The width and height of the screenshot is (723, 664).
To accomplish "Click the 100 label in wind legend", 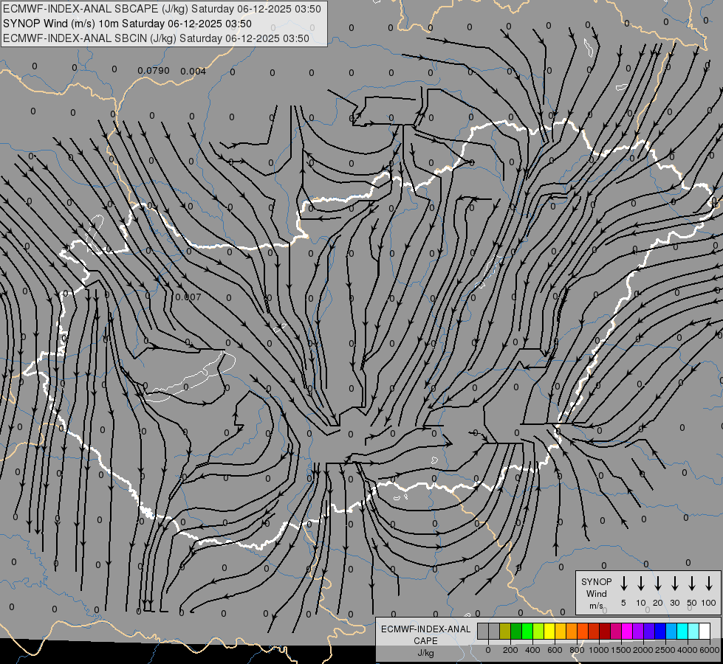I will [709, 603].
